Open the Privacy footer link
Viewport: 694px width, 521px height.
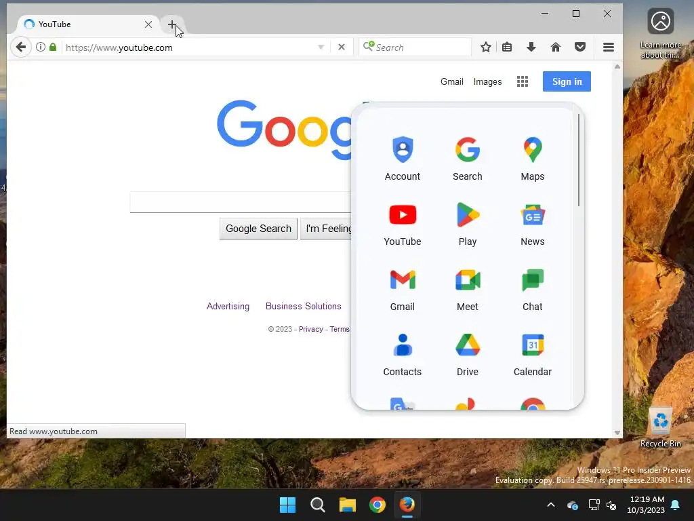[x=310, y=329]
